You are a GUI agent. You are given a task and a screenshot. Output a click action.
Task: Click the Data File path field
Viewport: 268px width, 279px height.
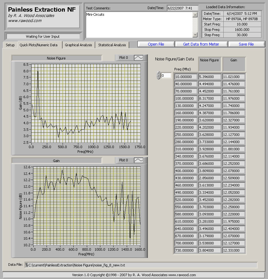(142, 265)
